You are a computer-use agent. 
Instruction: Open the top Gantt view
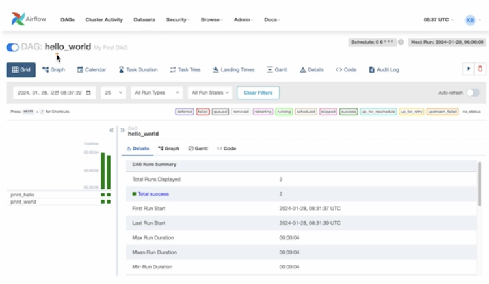coord(277,69)
